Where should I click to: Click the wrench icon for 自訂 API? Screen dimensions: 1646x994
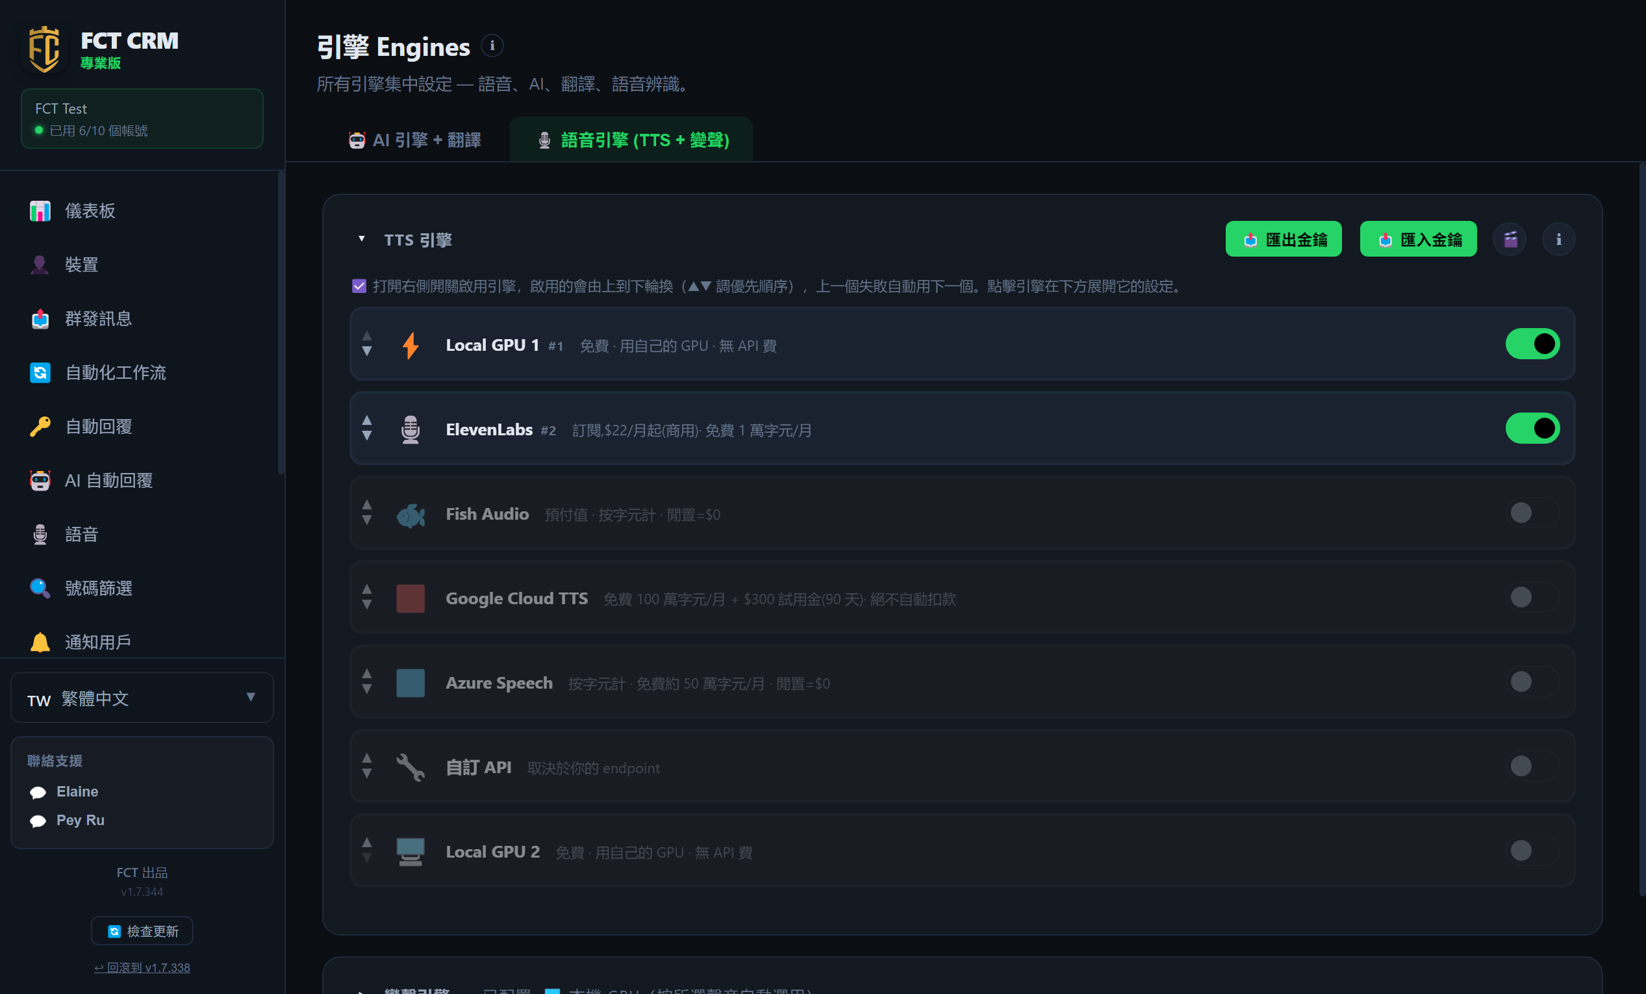[410, 767]
